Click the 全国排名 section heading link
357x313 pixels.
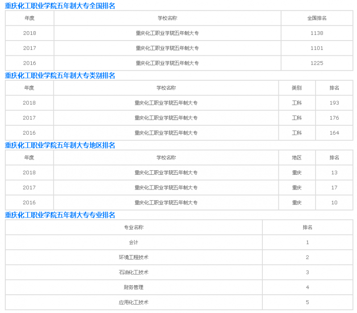tap(60, 6)
